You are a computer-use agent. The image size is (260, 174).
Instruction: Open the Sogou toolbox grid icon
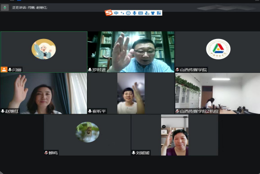159,13
